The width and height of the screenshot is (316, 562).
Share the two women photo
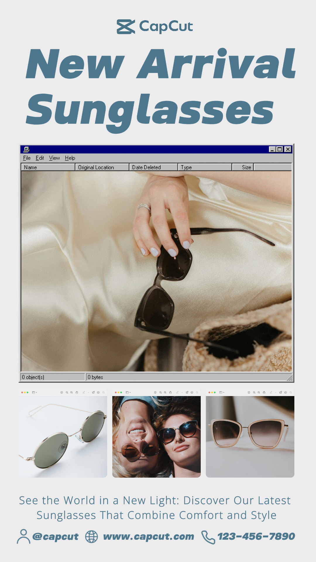[170, 393]
